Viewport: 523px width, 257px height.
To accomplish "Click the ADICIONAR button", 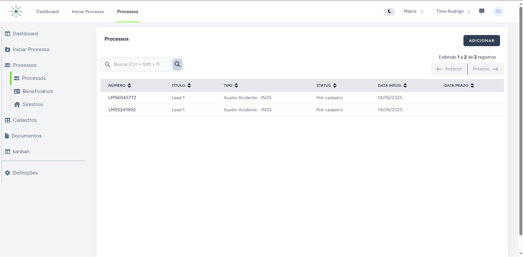I will tap(481, 41).
